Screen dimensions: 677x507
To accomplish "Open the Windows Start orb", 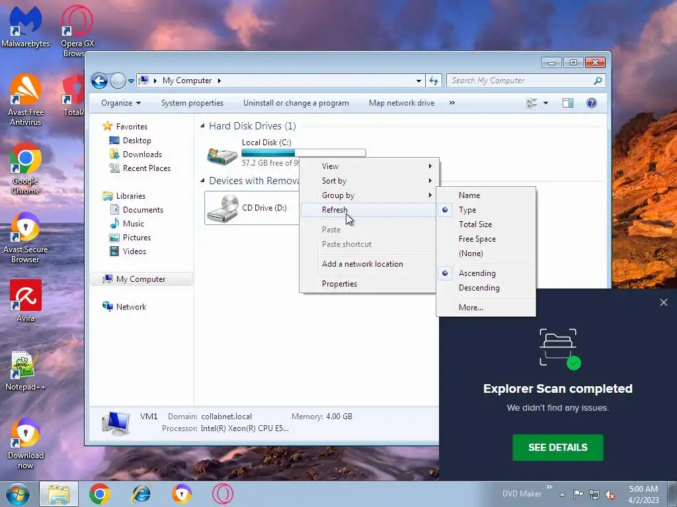I will 18,494.
